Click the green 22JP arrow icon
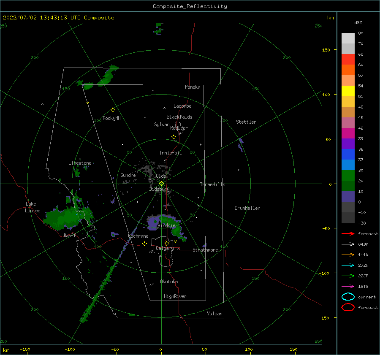380x355 pixels. click(x=348, y=276)
